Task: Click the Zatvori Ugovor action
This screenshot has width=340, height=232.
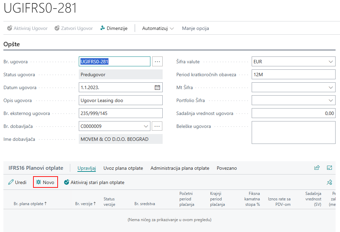Action: click(x=74, y=28)
